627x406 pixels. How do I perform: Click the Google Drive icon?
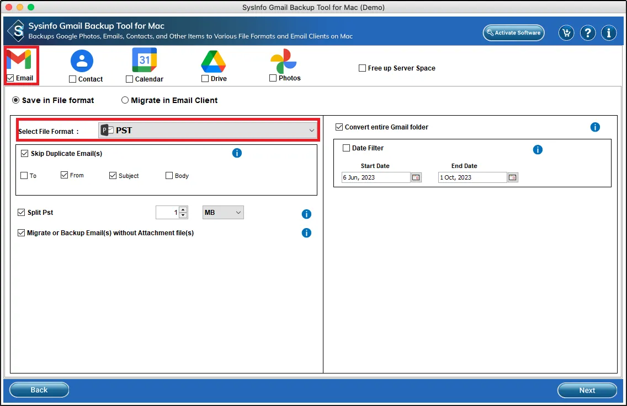tap(213, 61)
